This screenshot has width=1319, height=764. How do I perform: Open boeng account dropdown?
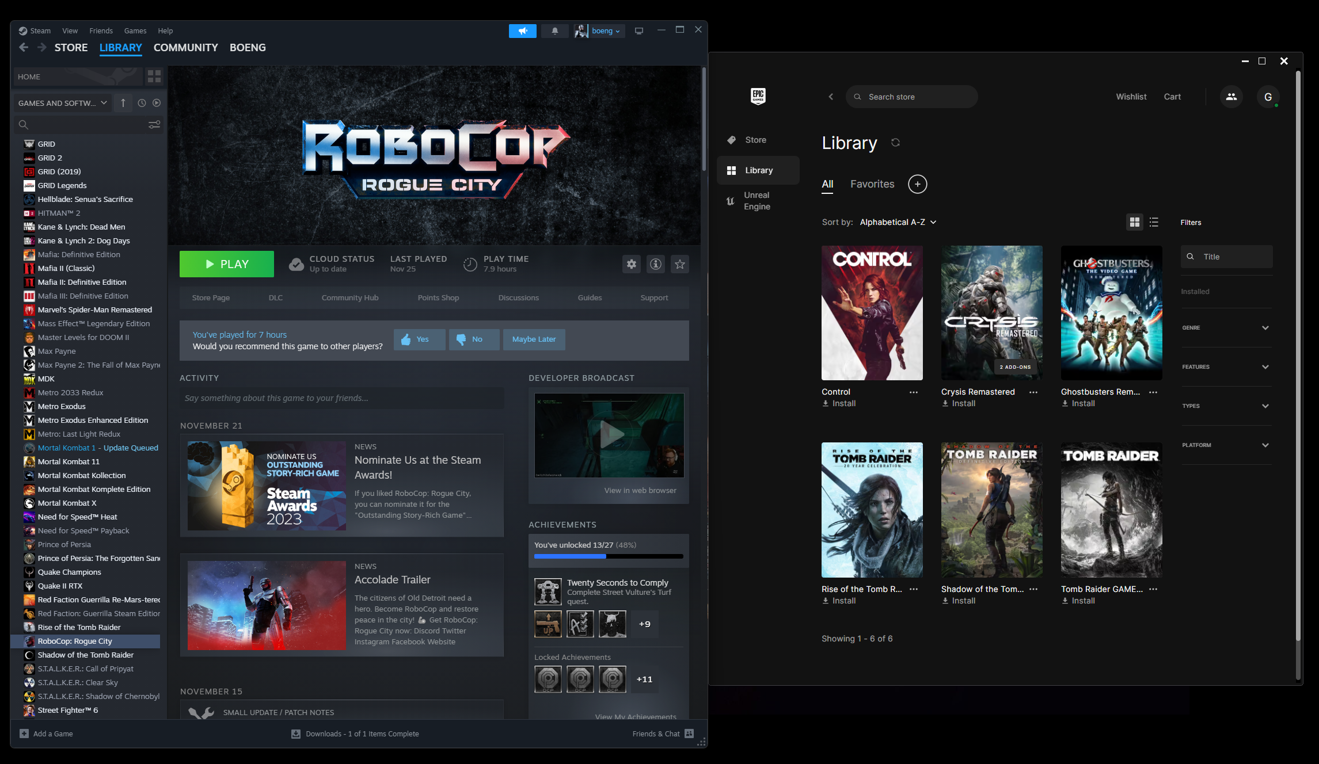pyautogui.click(x=599, y=31)
